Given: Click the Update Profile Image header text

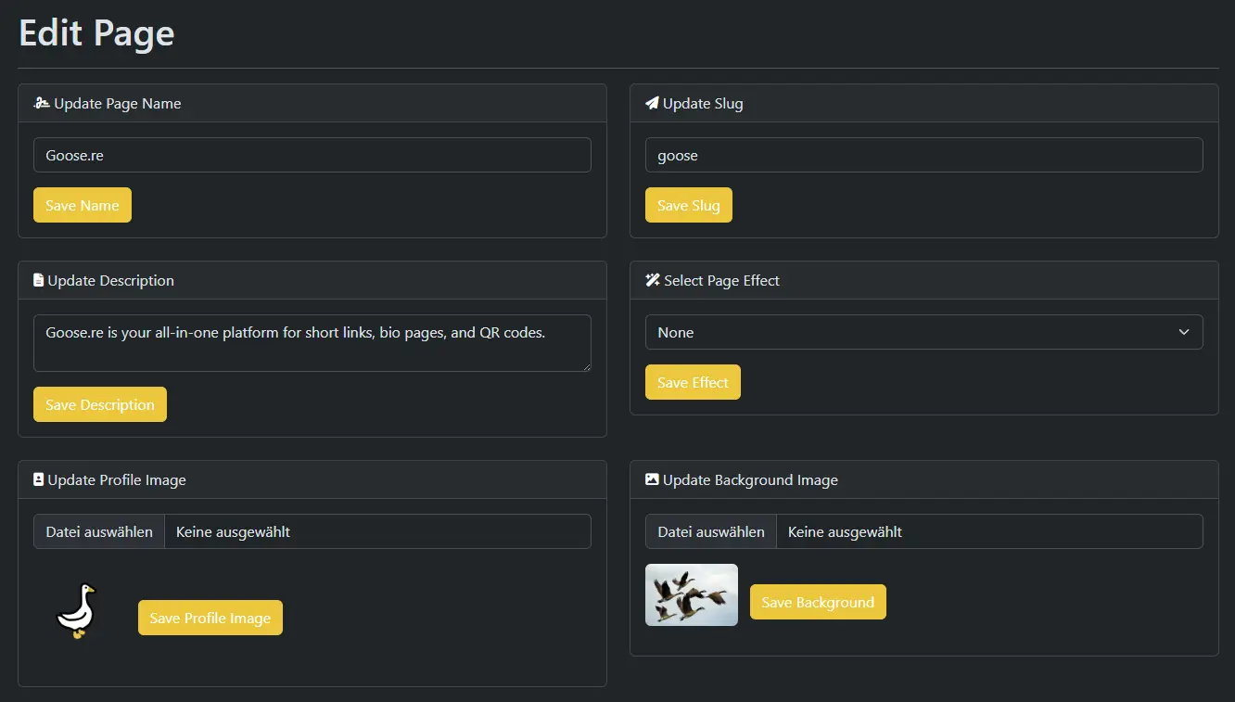Looking at the screenshot, I should tap(117, 479).
